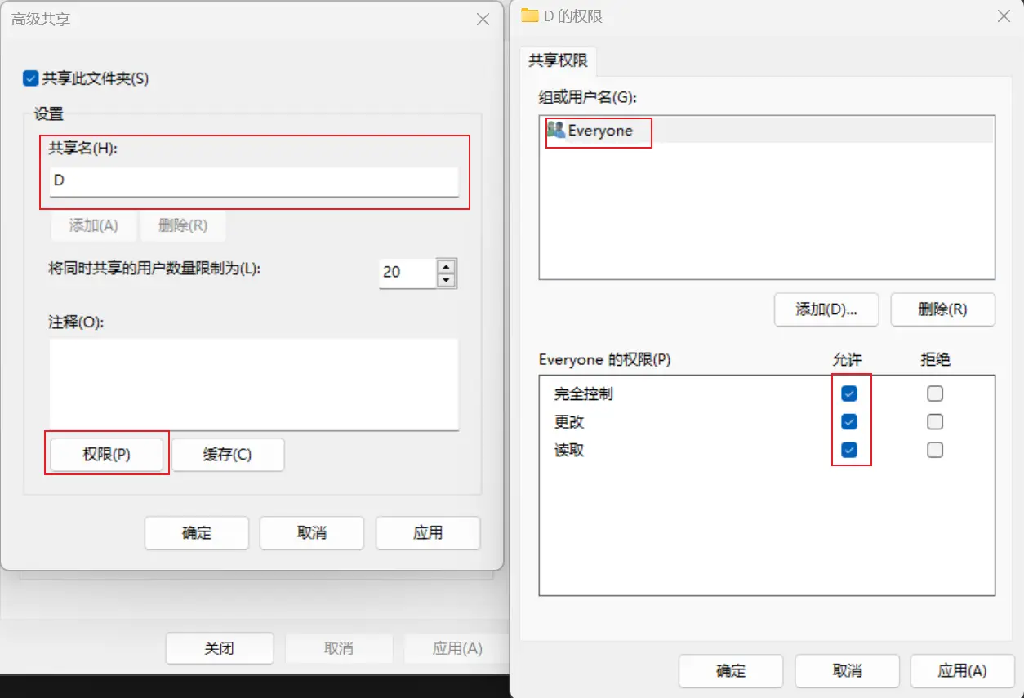Toggle 更改 allow checkbox
The width and height of the screenshot is (1024, 698).
[x=849, y=422]
